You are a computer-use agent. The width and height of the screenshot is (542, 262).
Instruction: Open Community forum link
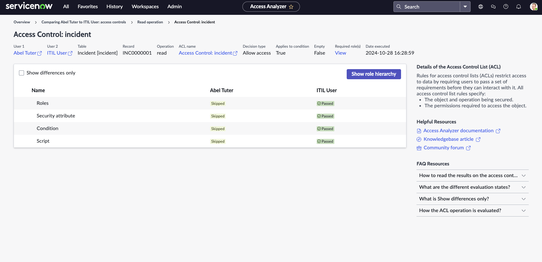click(444, 148)
